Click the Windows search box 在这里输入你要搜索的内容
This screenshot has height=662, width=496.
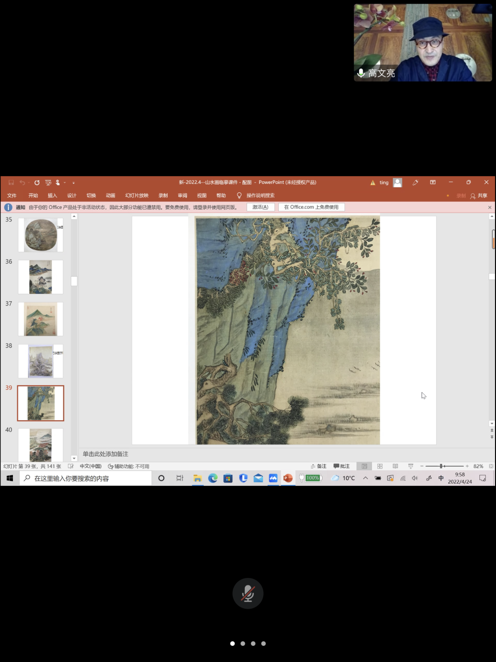tap(85, 478)
